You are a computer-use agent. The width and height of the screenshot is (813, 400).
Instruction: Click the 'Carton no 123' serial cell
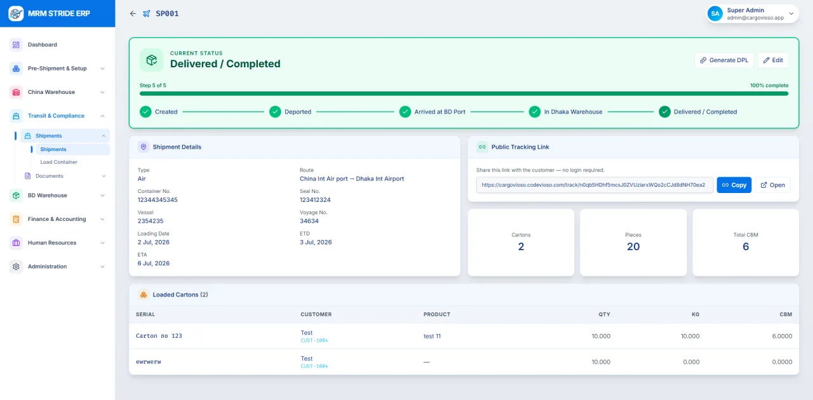tap(159, 336)
